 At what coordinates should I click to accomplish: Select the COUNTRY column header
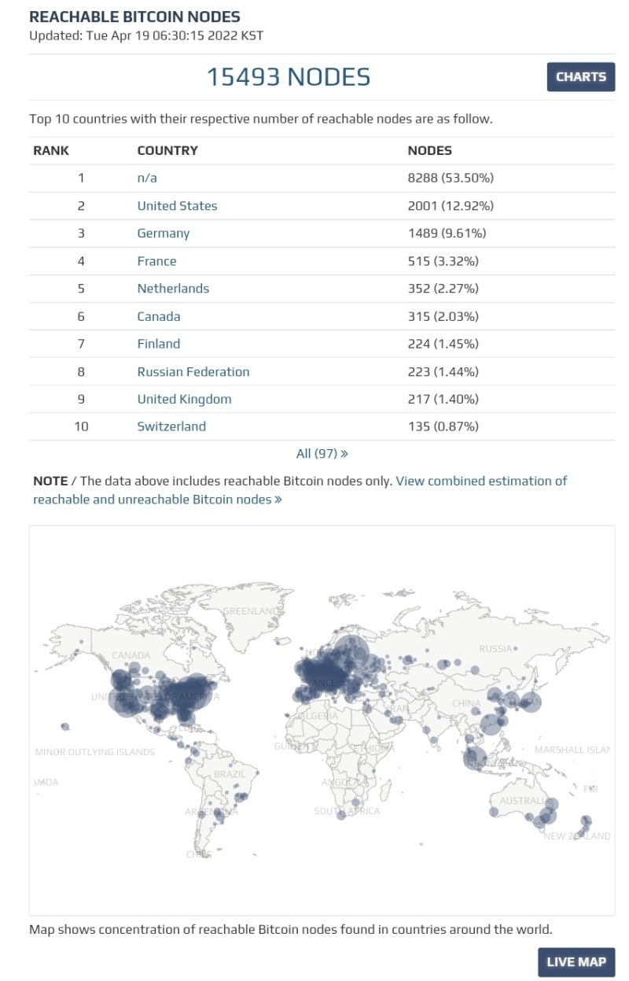(167, 150)
